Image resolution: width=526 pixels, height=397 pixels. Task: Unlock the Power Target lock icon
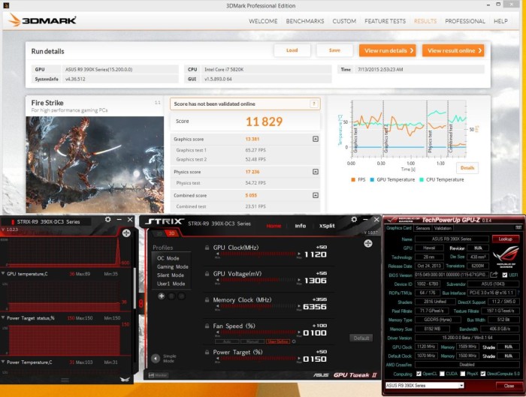pos(207,352)
